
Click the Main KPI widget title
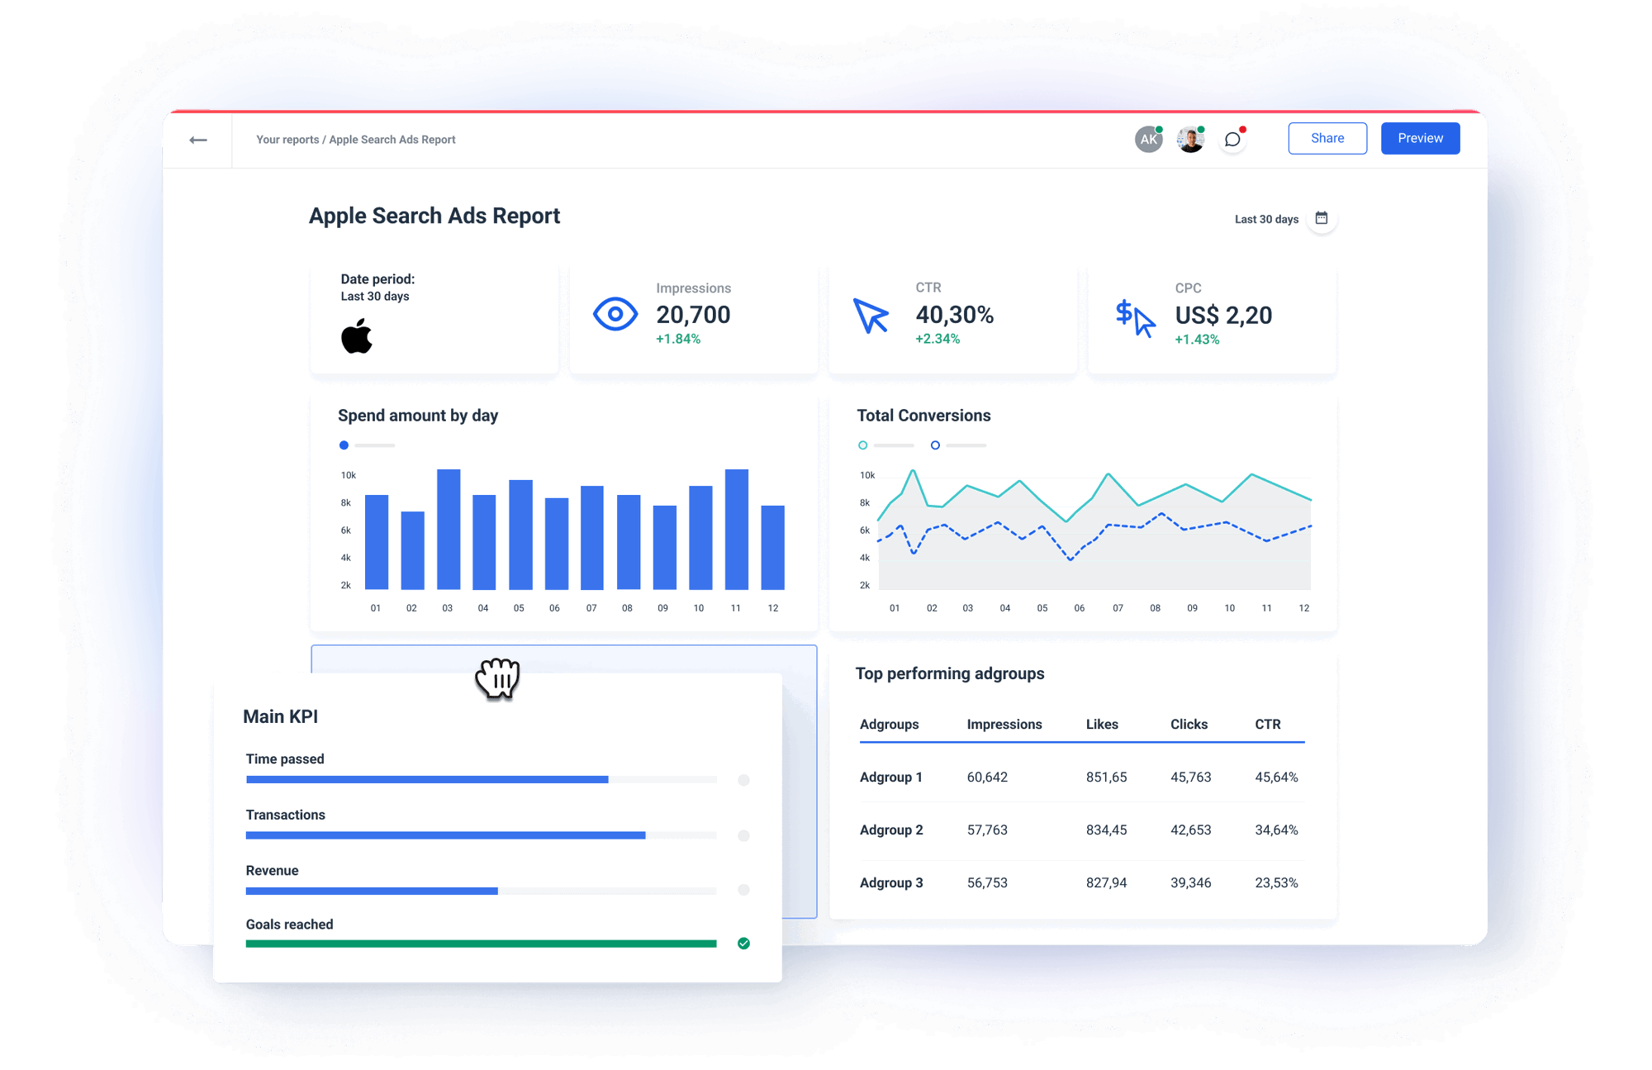pyautogui.click(x=280, y=716)
